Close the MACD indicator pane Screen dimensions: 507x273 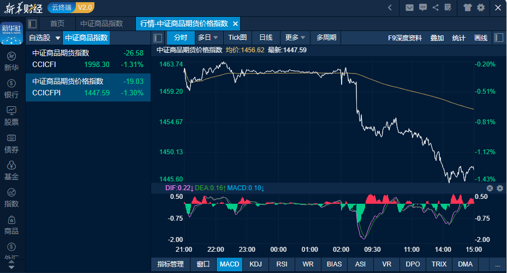click(490, 188)
